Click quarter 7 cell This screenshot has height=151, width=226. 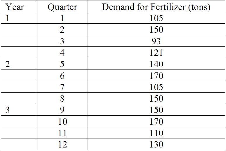(x=62, y=87)
